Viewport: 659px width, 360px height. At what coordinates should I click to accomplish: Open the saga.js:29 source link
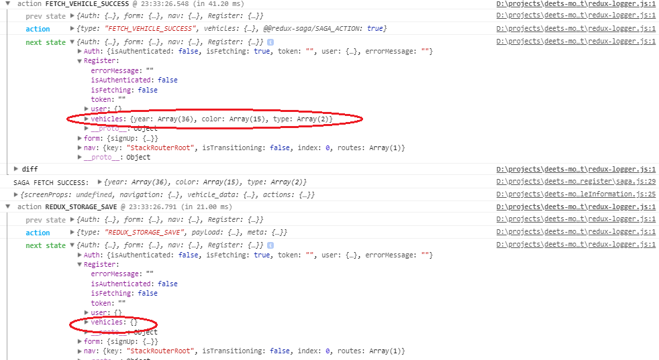[576, 182]
